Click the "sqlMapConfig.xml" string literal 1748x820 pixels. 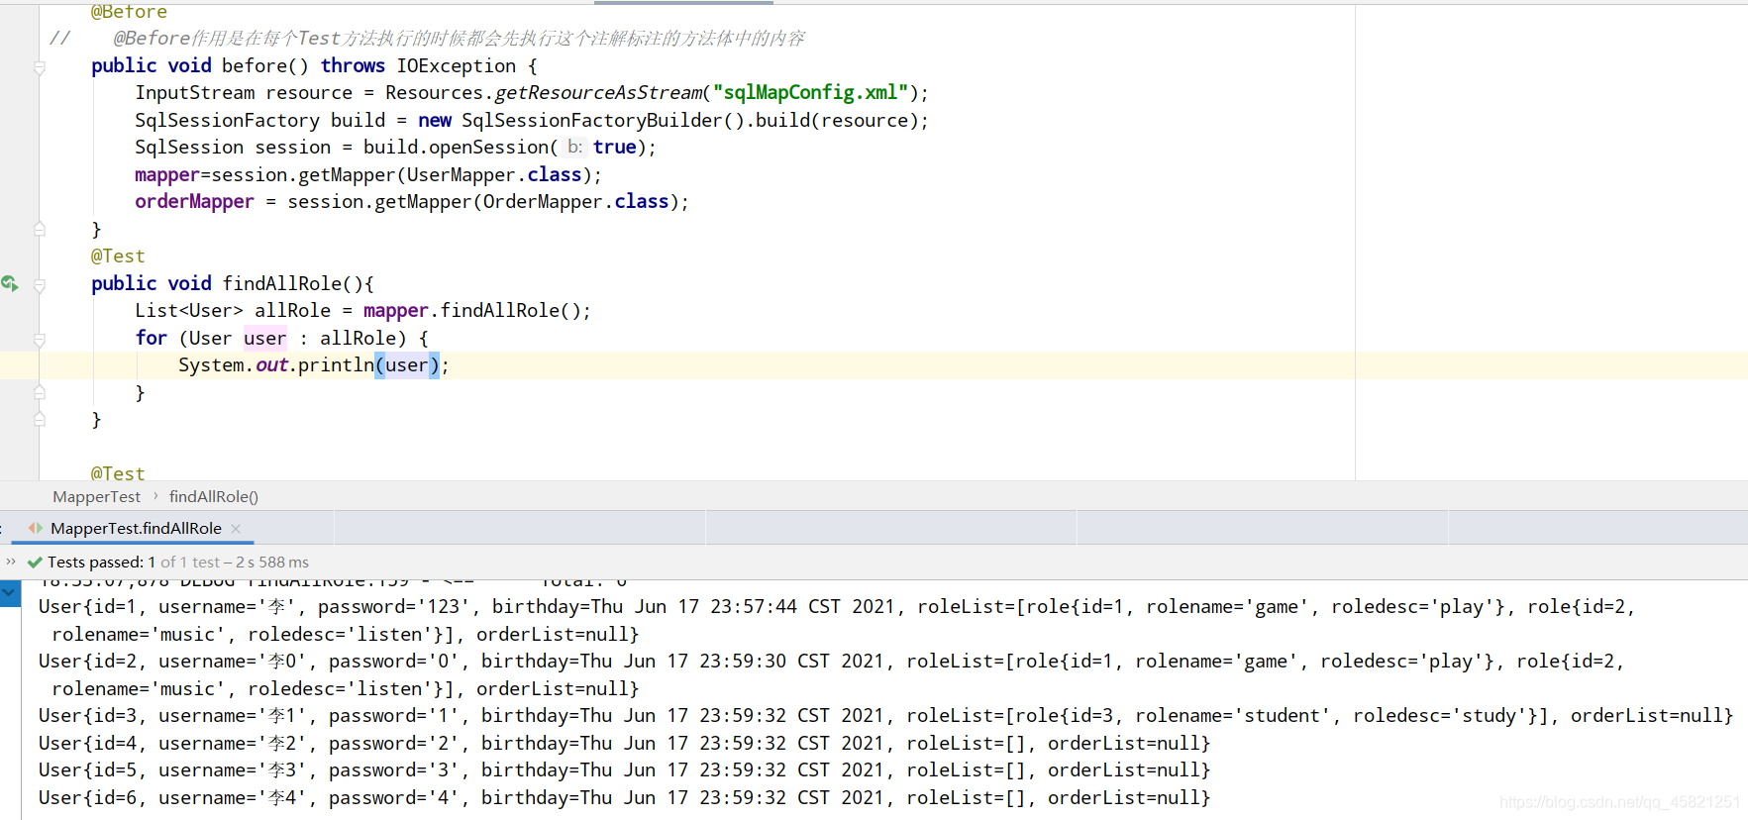810,92
